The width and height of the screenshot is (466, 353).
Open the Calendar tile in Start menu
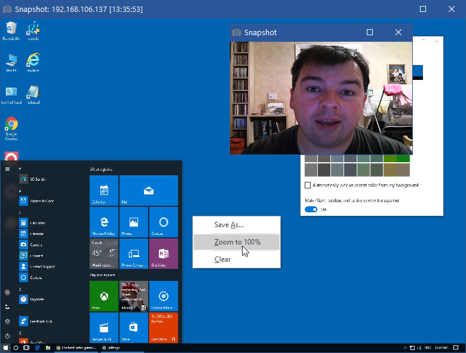tap(104, 190)
